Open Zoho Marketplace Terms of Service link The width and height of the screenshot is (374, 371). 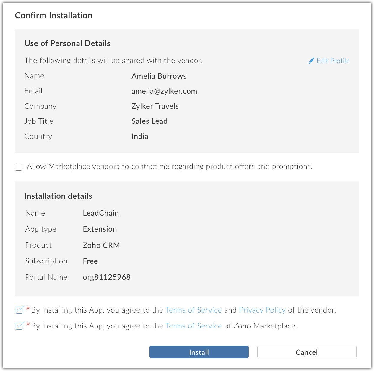(193, 326)
